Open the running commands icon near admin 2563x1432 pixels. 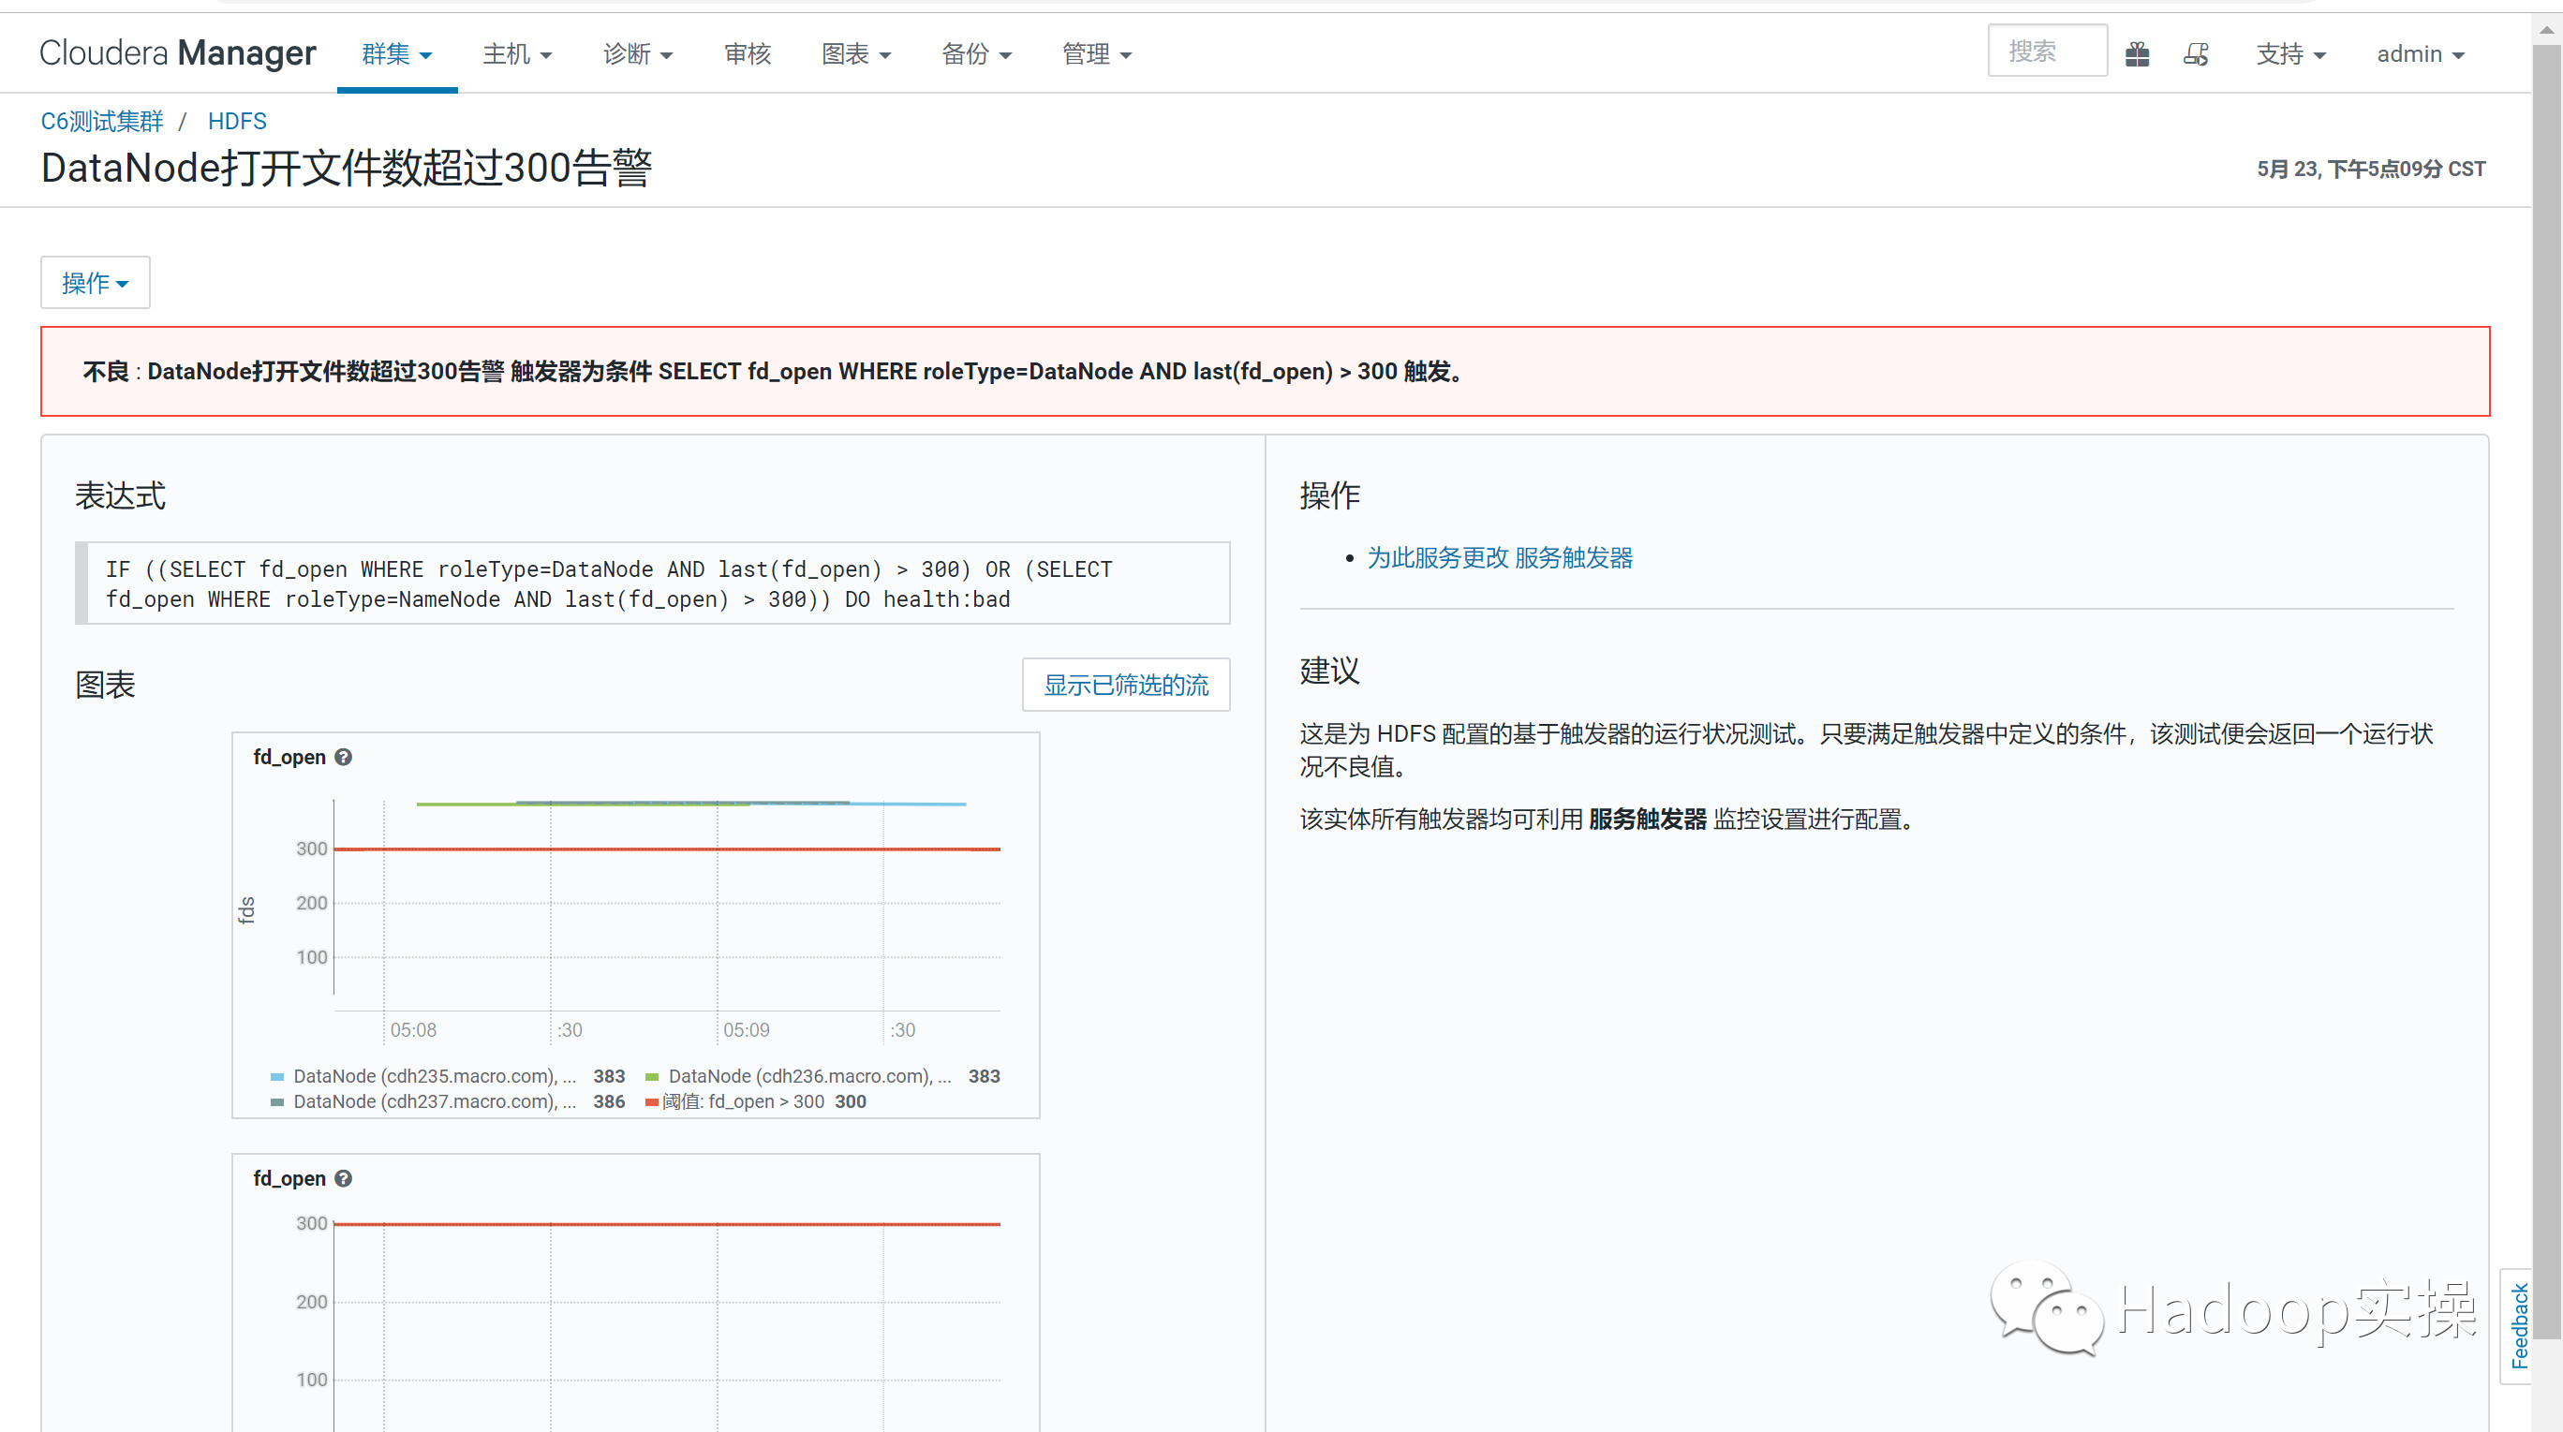(2197, 52)
